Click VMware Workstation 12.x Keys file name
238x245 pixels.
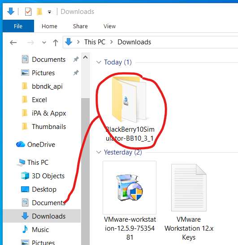click(189, 228)
